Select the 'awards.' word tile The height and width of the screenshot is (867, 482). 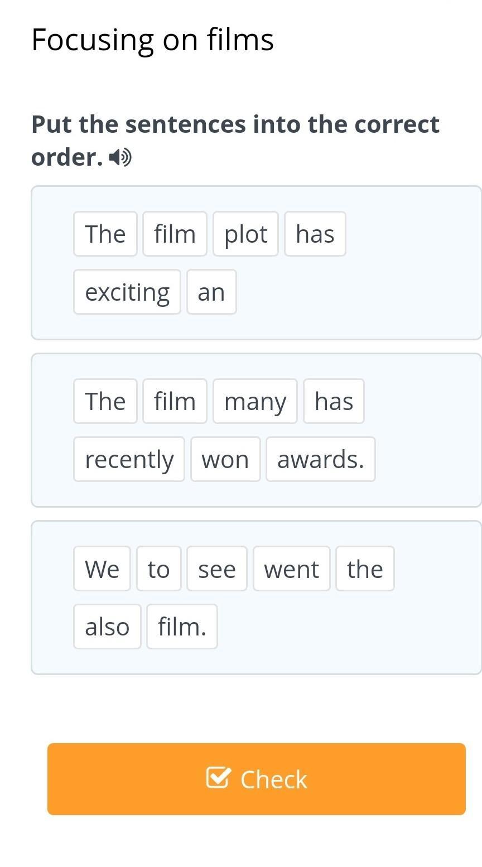[x=321, y=459]
